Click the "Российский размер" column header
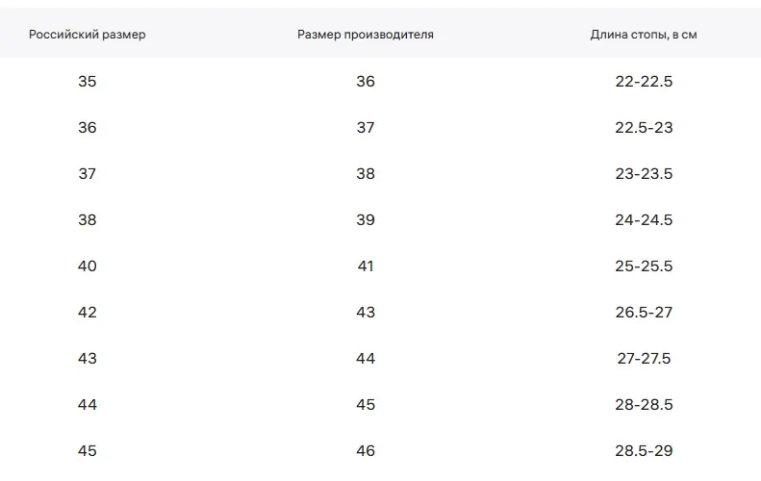This screenshot has width=761, height=481. 88,35
